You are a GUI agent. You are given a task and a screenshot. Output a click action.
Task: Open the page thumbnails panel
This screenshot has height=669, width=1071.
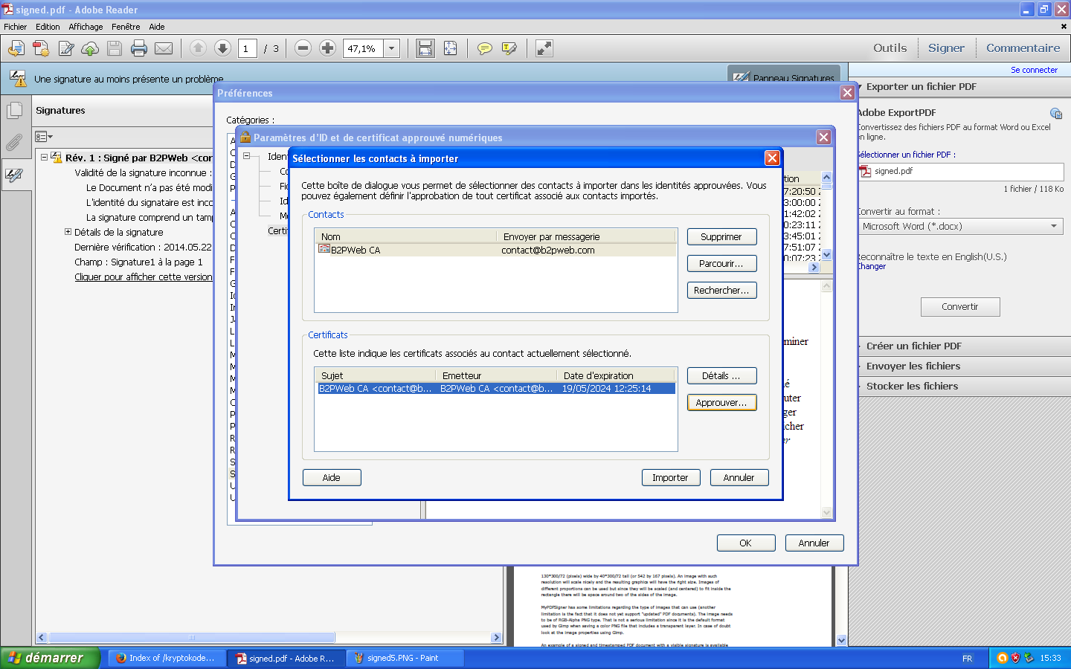14,111
